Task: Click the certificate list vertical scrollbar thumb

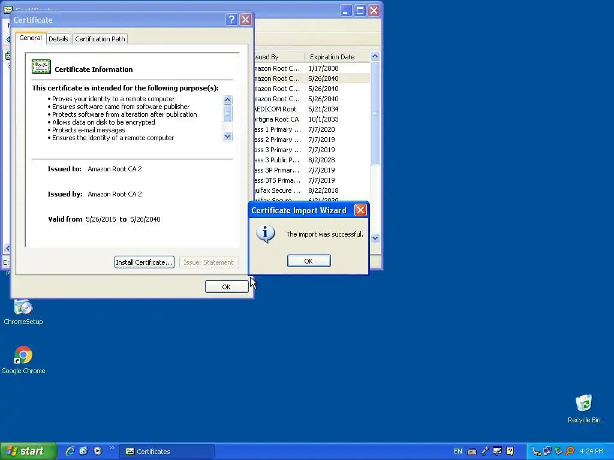Action: point(375,113)
